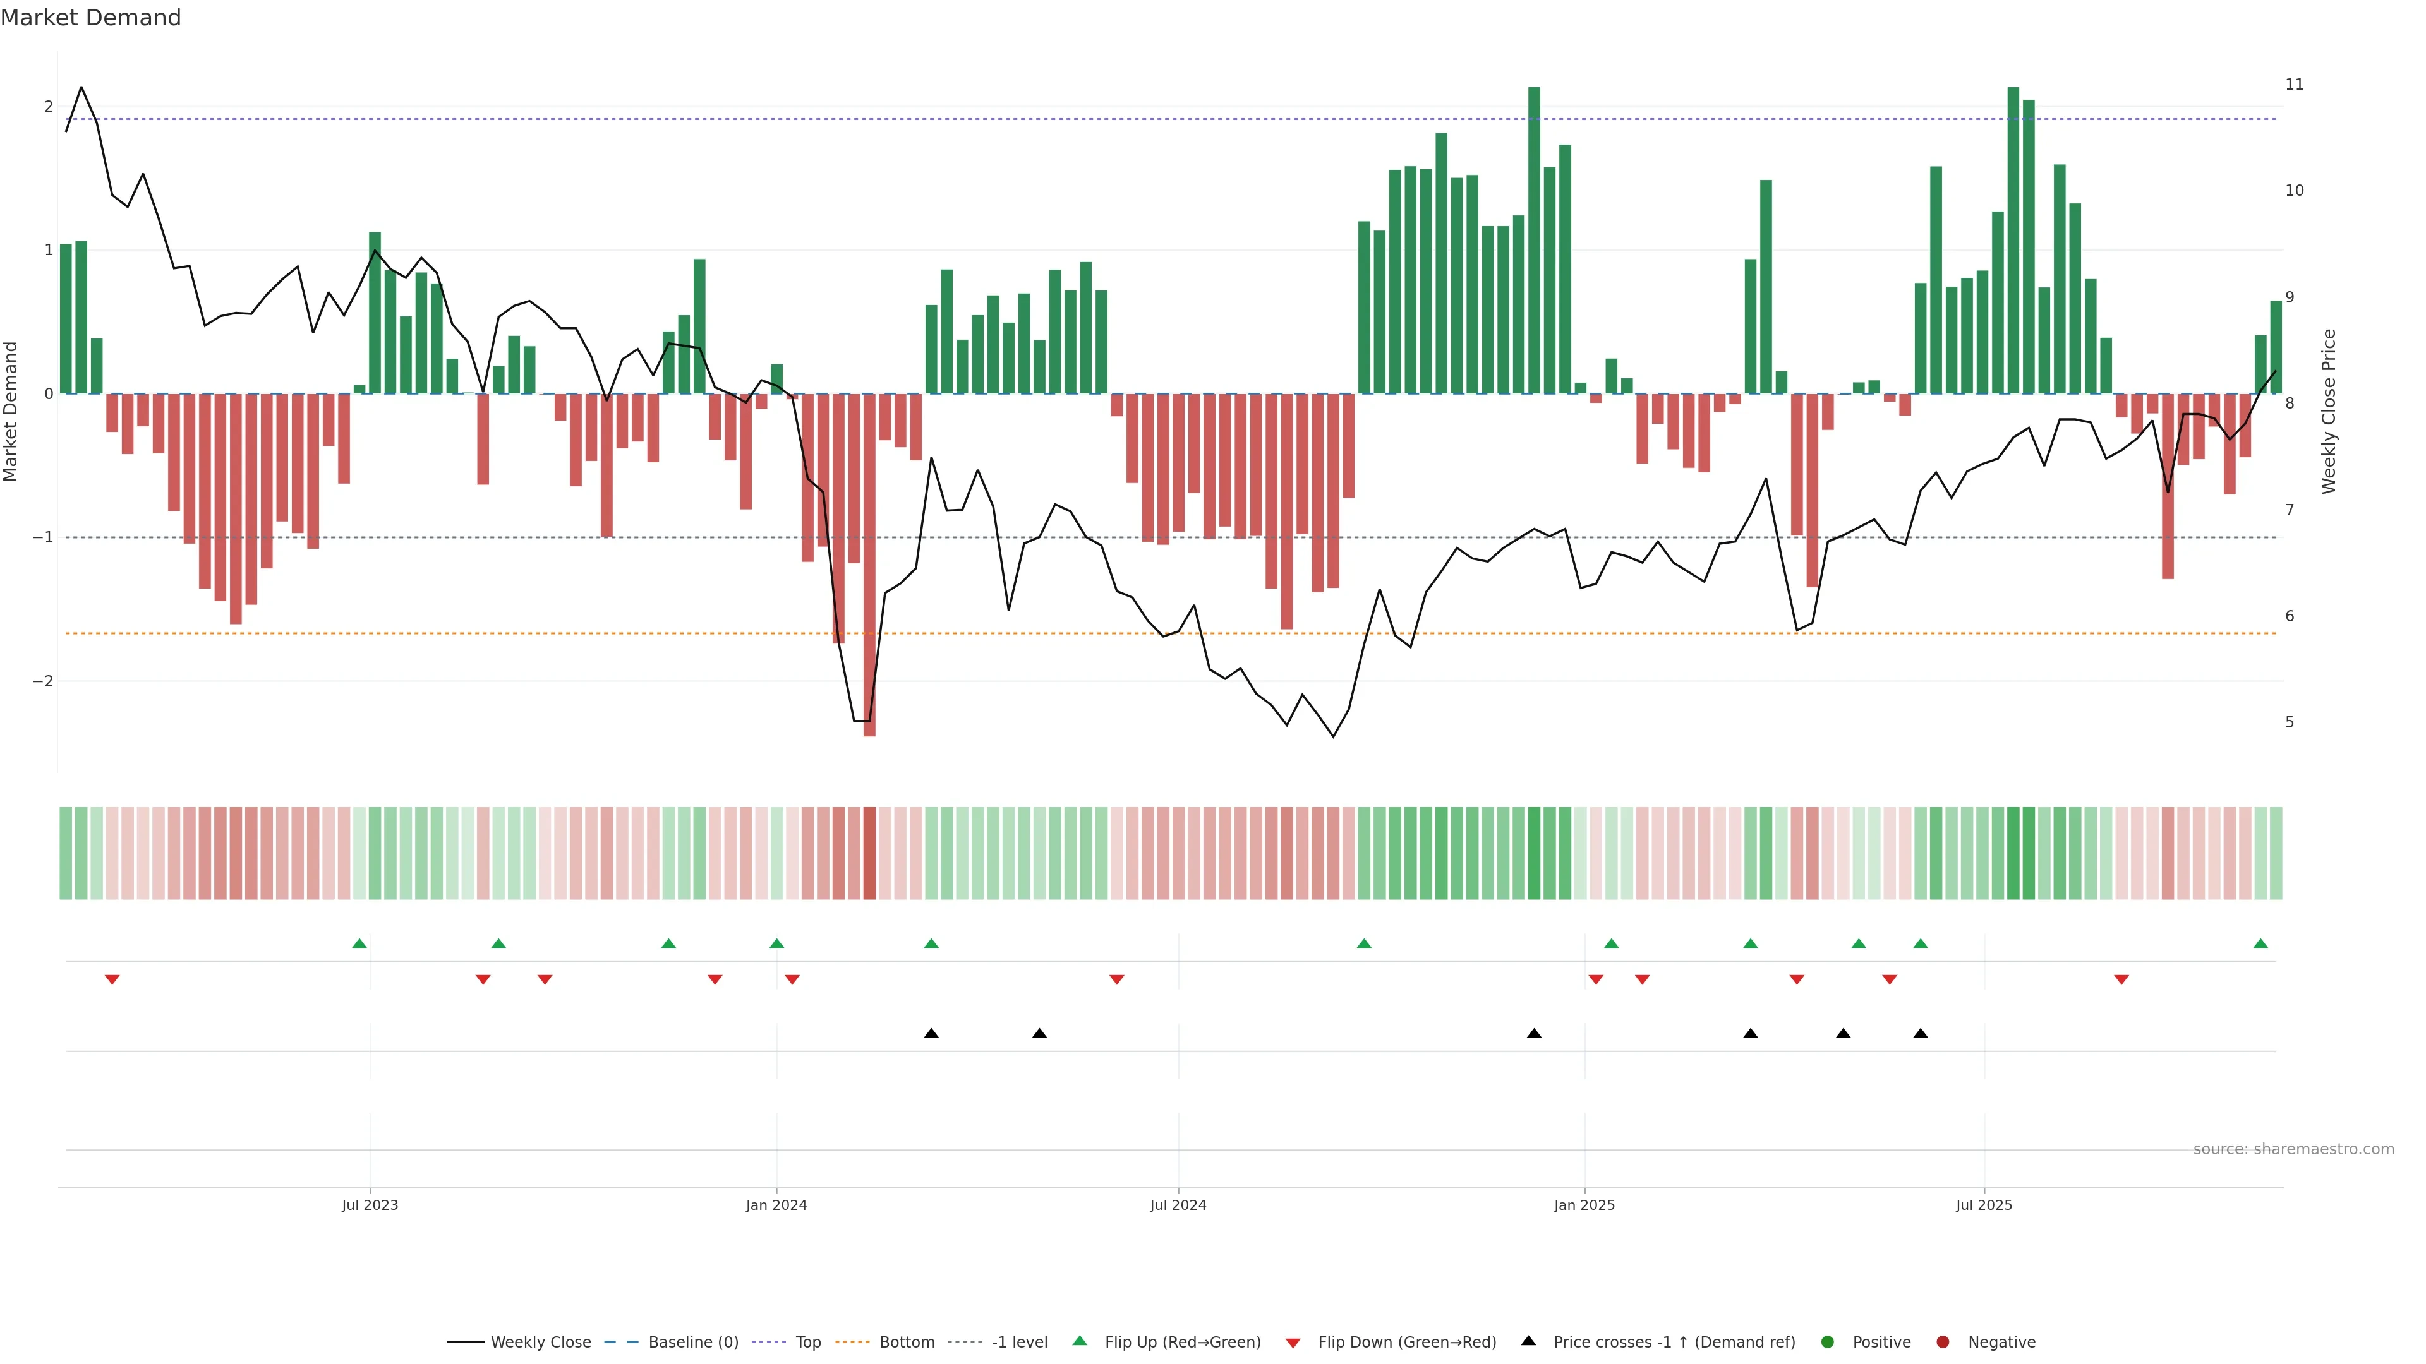The image size is (2426, 1364).
Task: Toggle the Top dotted line legend entry
Action: [807, 1341]
